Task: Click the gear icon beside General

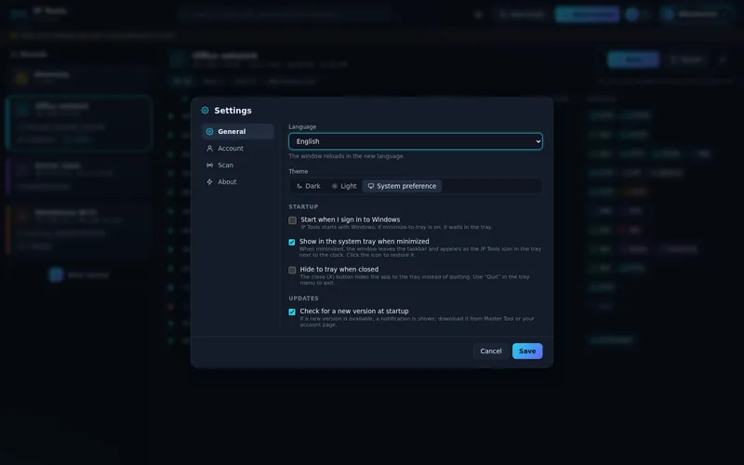Action: click(x=209, y=131)
